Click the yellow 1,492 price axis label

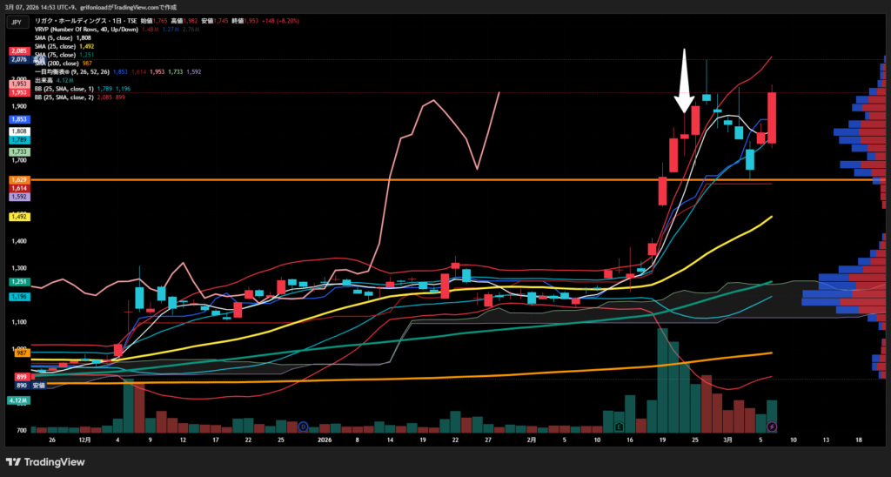[x=19, y=217]
